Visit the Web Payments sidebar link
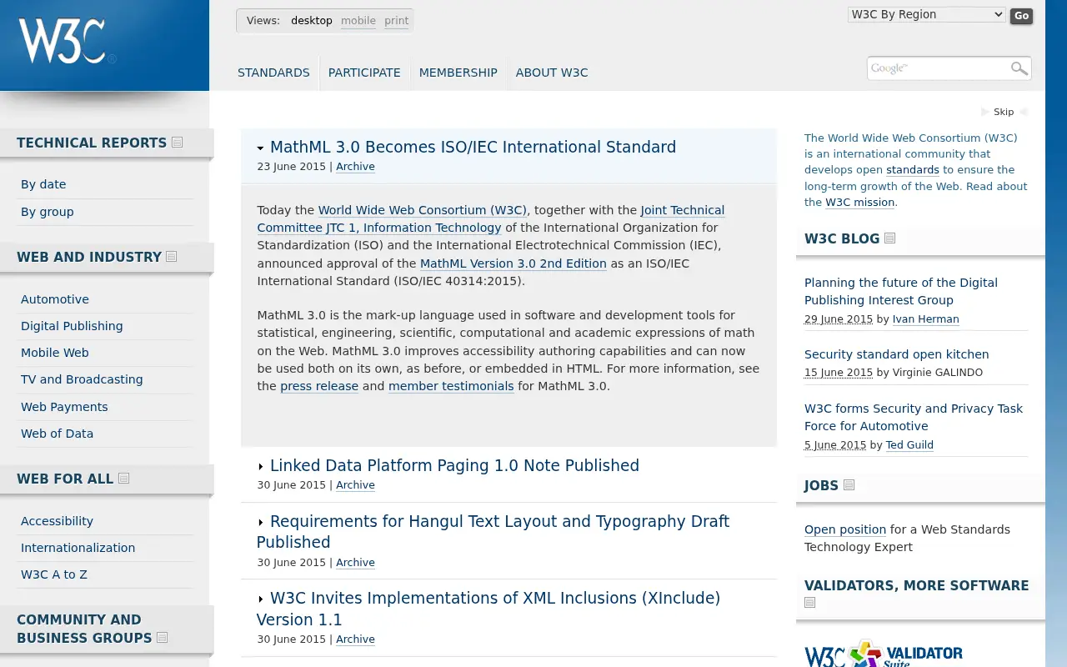 click(64, 407)
